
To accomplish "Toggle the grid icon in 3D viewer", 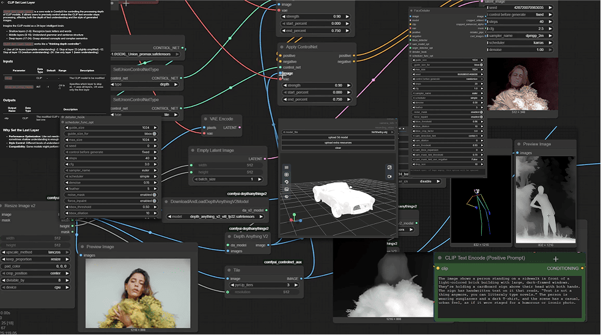I will [x=286, y=175].
